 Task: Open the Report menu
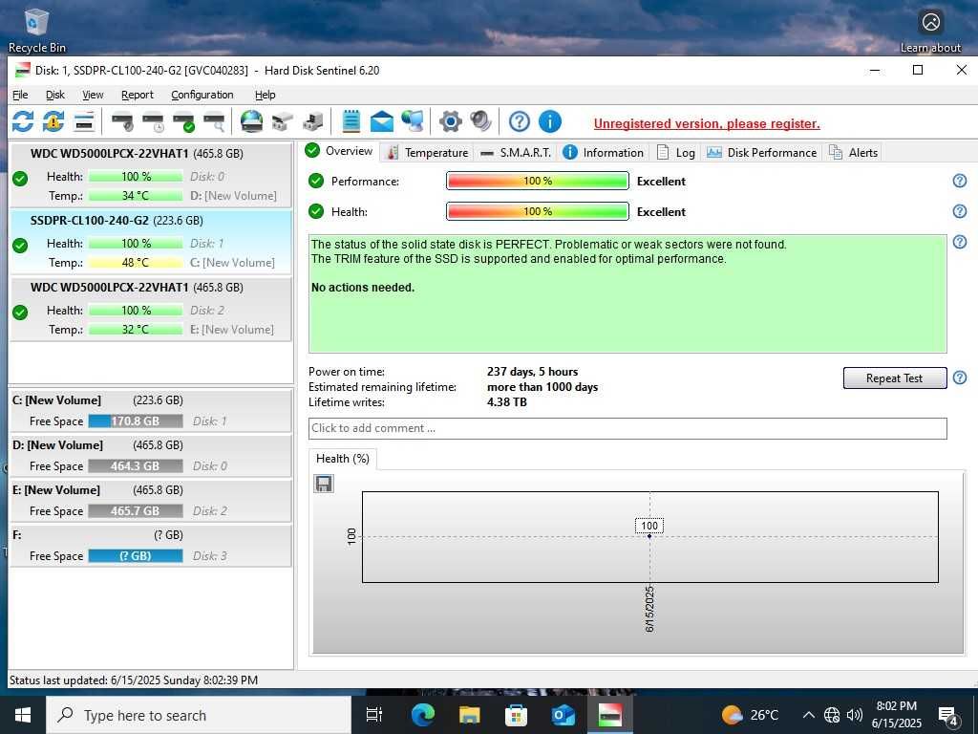point(138,95)
